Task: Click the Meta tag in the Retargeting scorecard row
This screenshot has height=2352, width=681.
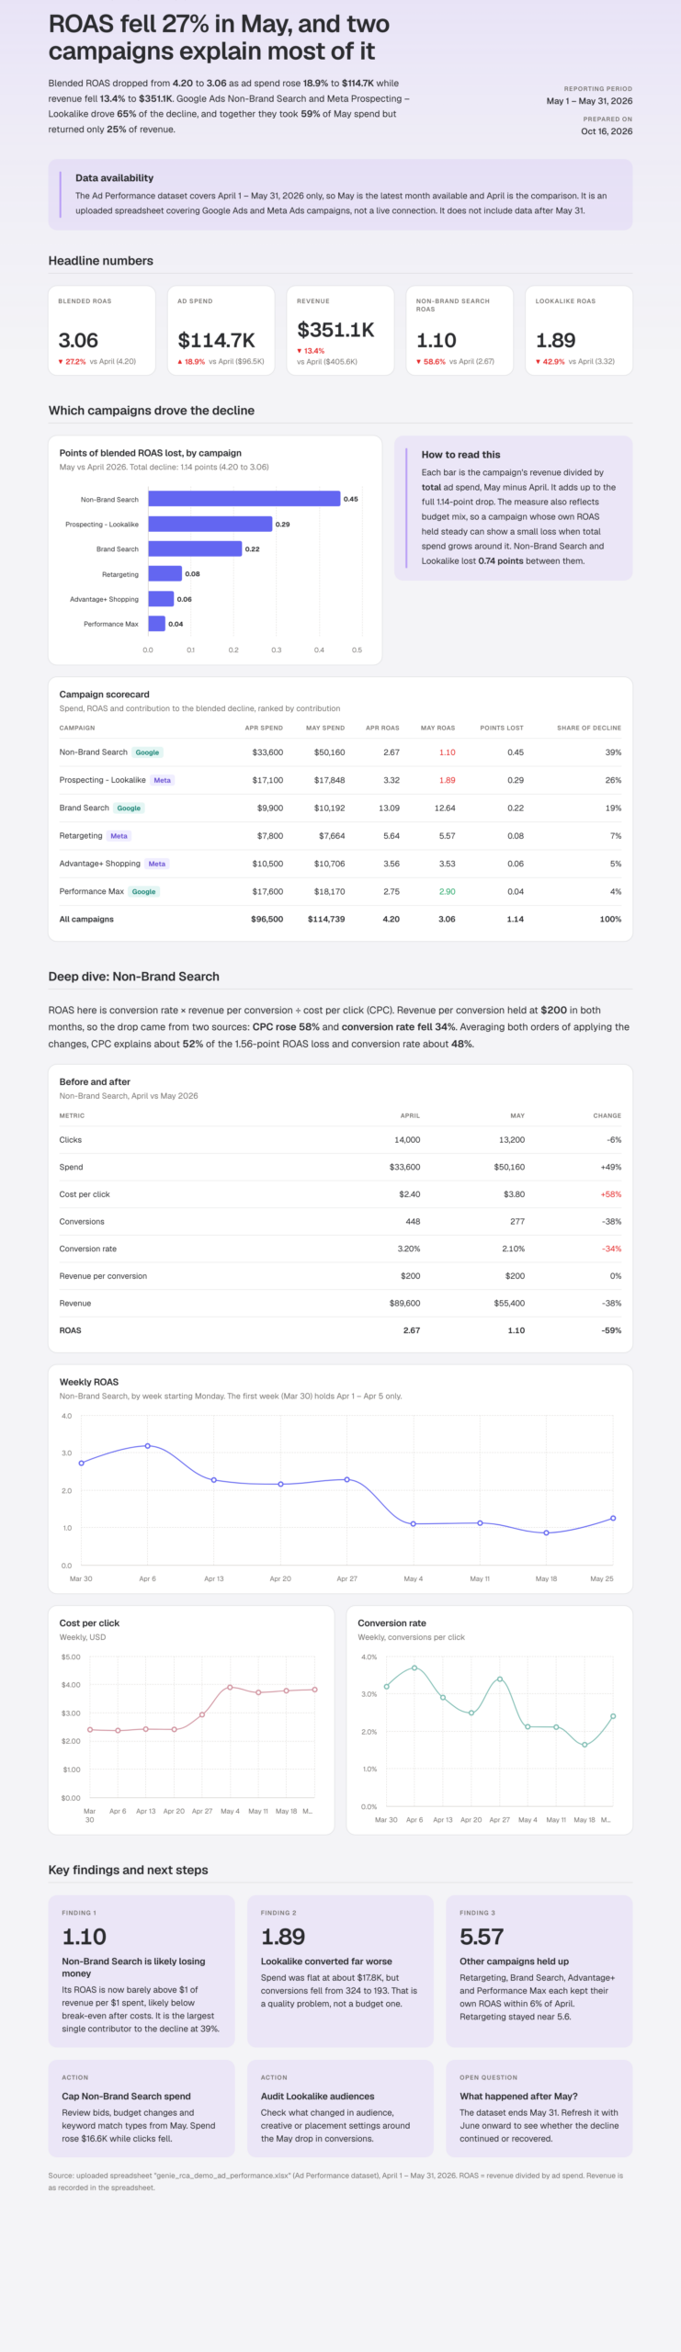Action: point(119,836)
